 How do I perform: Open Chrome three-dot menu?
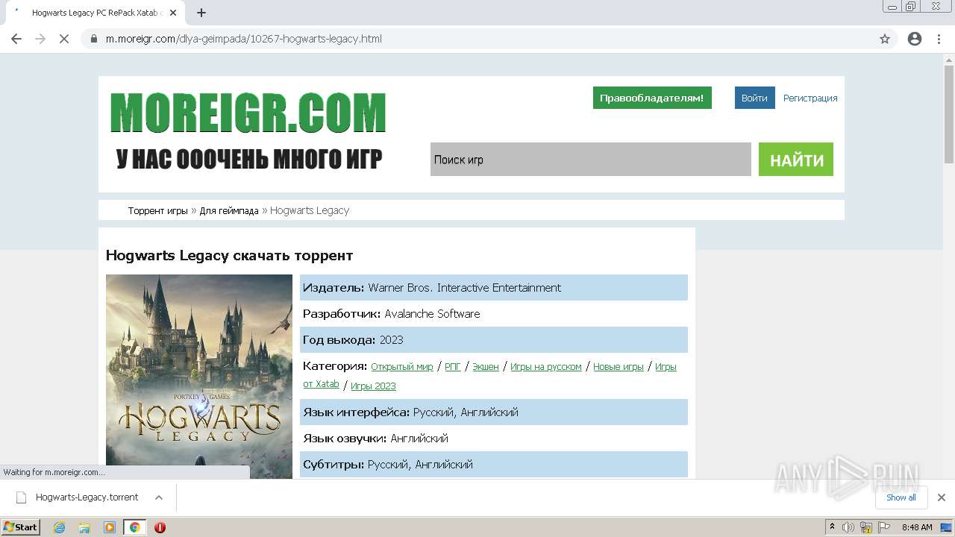tap(939, 39)
